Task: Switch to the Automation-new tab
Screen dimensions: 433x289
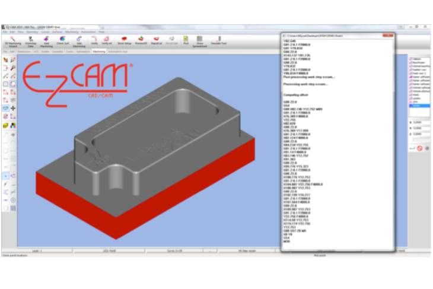Action: [117, 52]
